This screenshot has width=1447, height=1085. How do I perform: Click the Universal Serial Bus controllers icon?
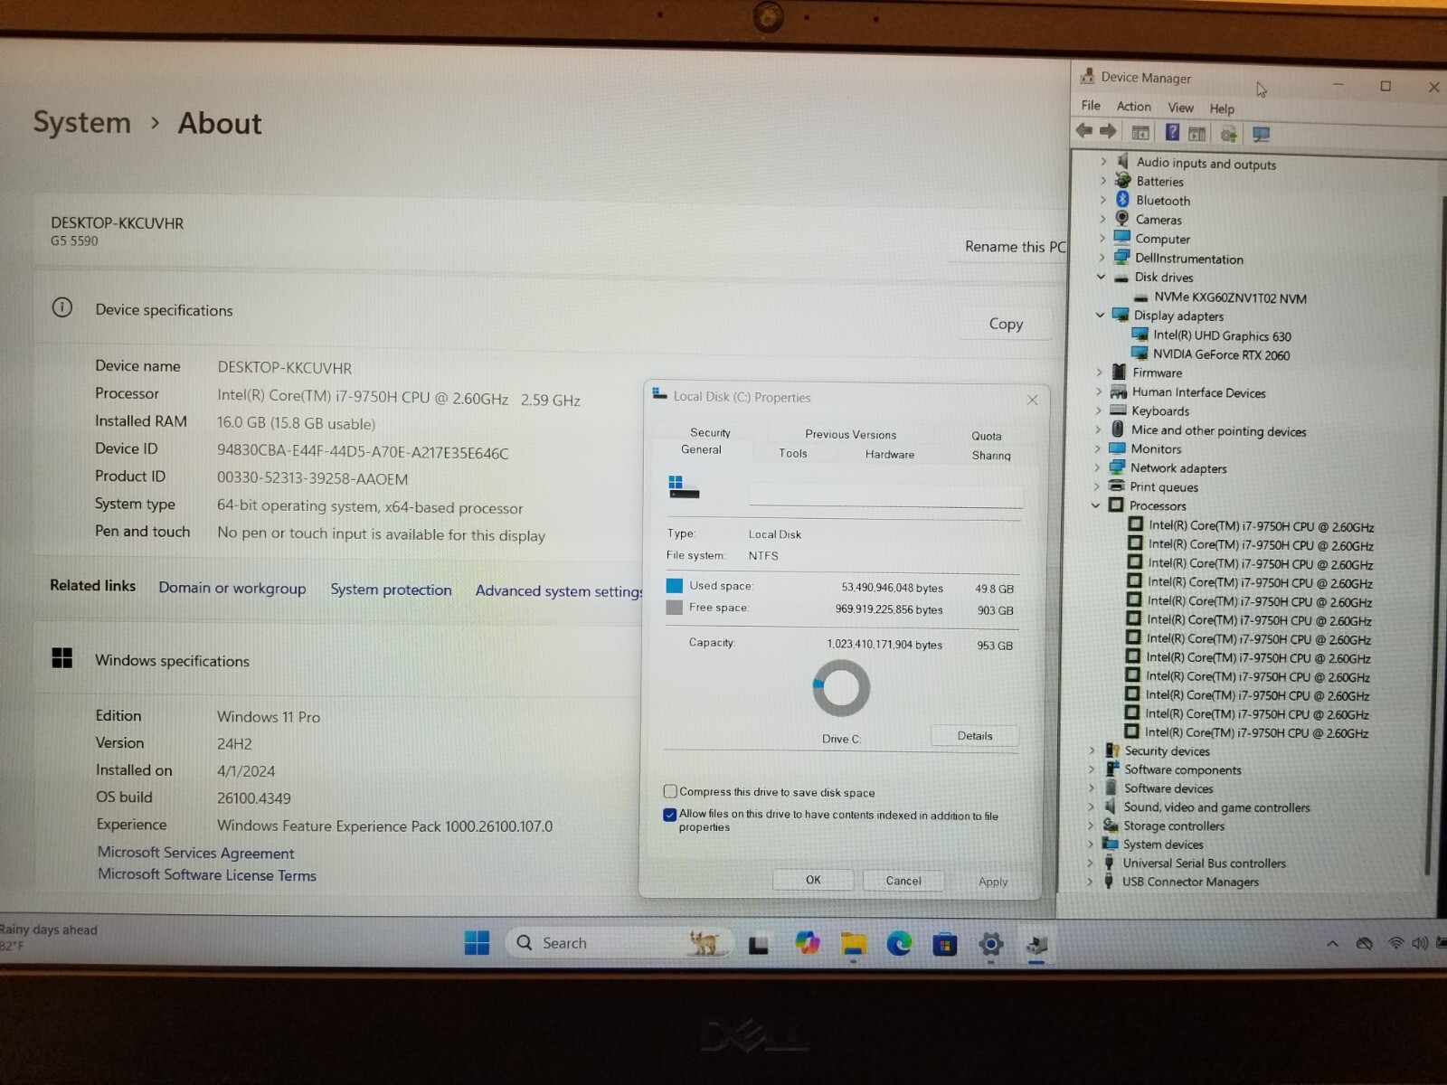(1110, 863)
